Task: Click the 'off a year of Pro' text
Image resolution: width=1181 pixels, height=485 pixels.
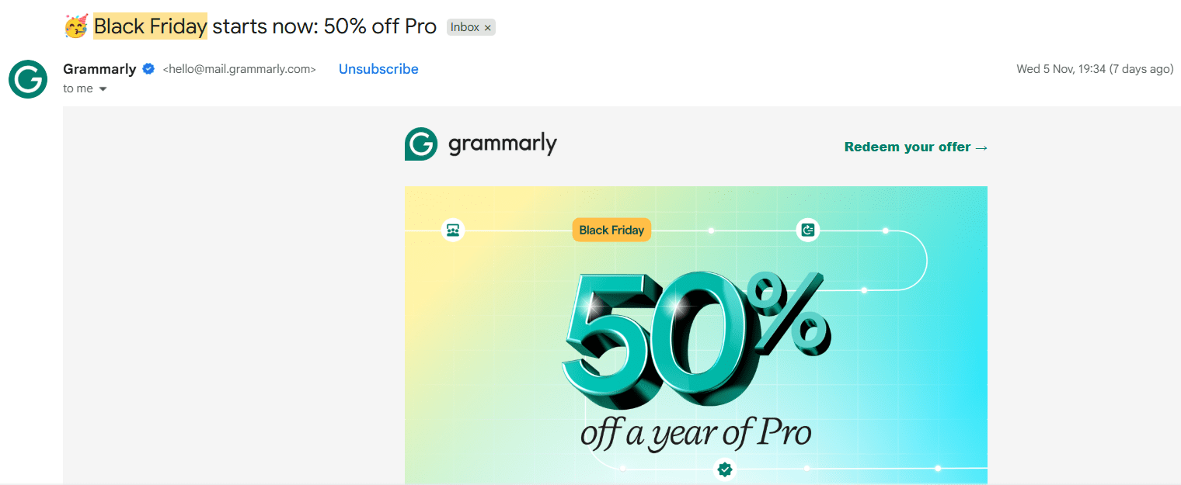Action: coord(695,432)
